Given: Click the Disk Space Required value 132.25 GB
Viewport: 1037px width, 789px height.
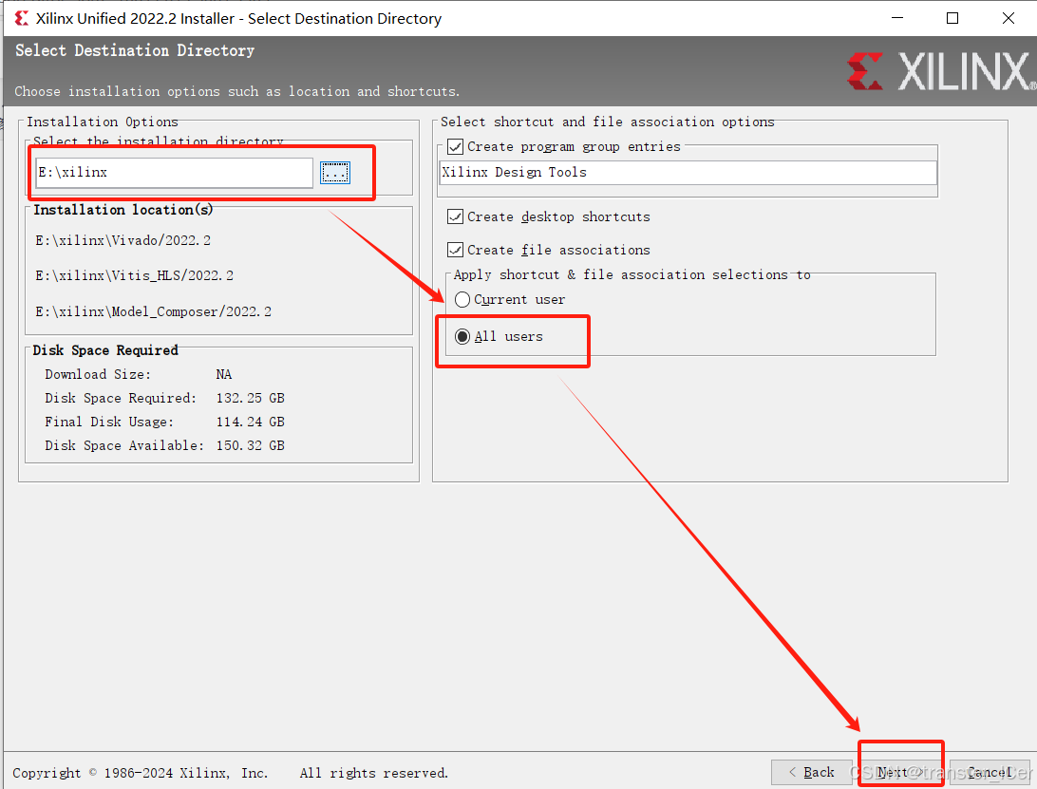Looking at the screenshot, I should pyautogui.click(x=250, y=398).
